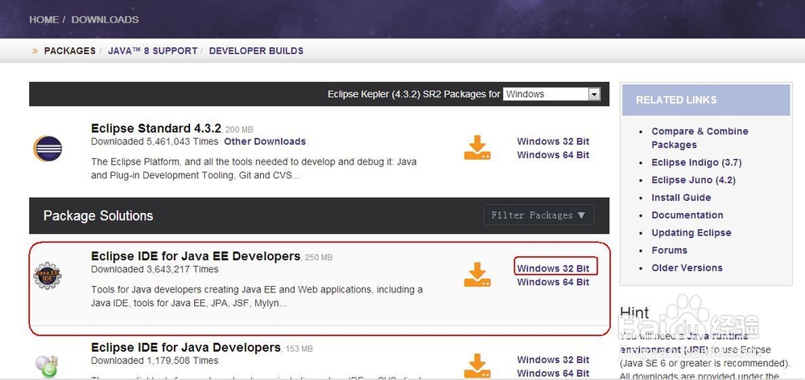Viewport: 805px width, 380px height.
Task: Open the Eclipse IDE for Java EE Developers title
Action: 196,255
